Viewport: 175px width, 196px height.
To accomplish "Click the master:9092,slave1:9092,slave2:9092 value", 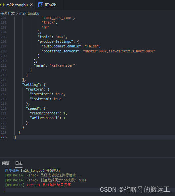I will (119, 51).
